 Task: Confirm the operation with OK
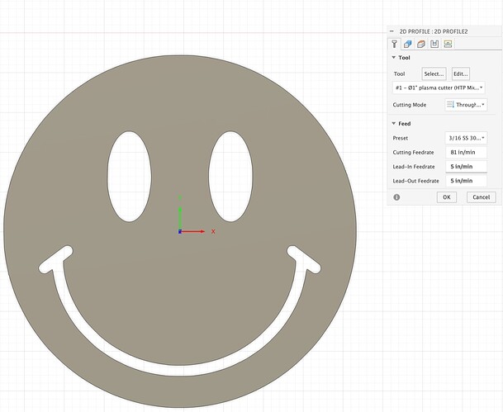(445, 197)
